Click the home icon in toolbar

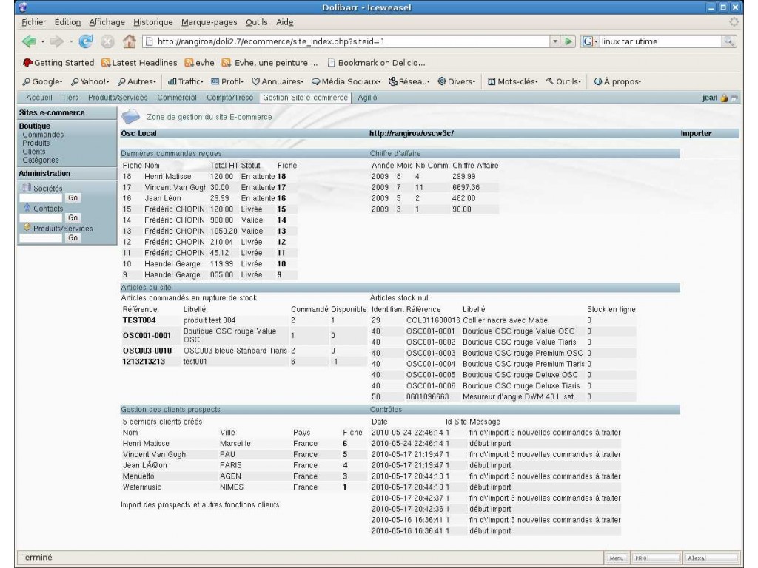[x=128, y=41]
